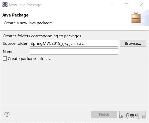Maximize the New Java Package dialog
The height and width of the screenshot is (123, 149).
[127, 5]
